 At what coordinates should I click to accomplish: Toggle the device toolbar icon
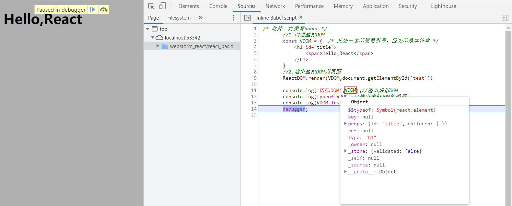pyautogui.click(x=163, y=6)
